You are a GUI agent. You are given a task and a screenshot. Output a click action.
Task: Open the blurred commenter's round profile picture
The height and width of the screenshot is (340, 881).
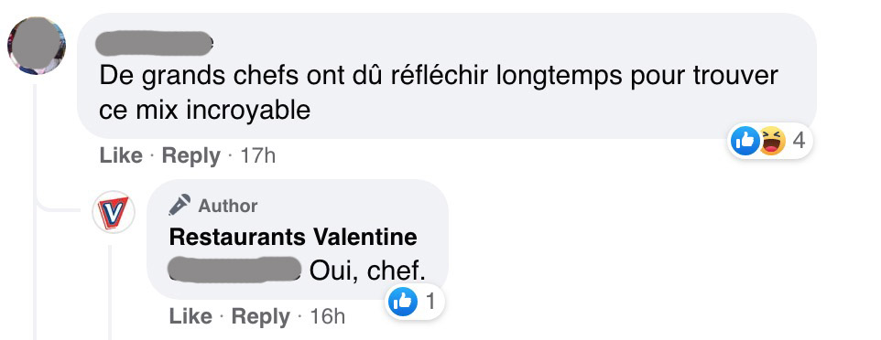[x=37, y=46]
